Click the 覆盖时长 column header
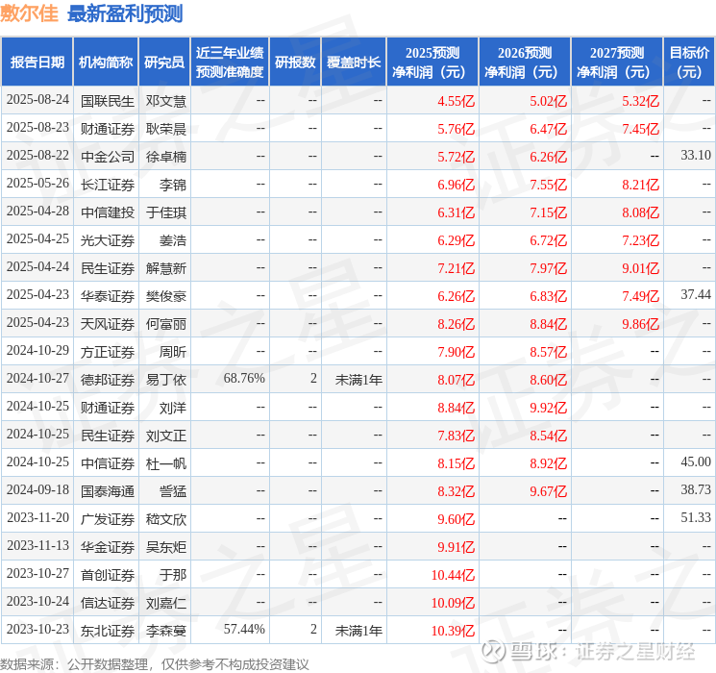Screen dimensions: 716x673 coord(354,62)
